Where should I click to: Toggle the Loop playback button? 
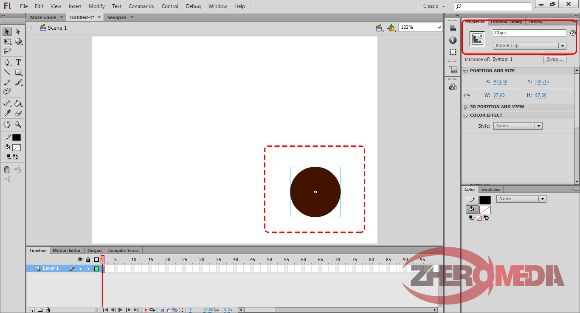coord(152,310)
